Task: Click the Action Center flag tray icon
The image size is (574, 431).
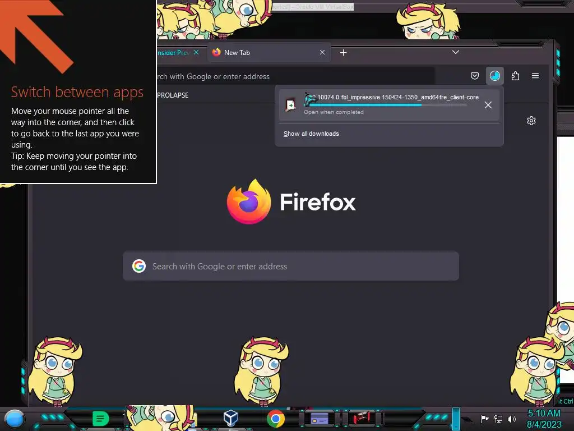Action: pyautogui.click(x=485, y=419)
